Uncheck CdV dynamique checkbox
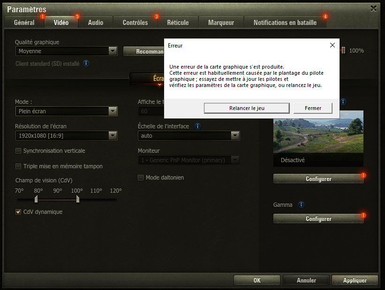The image size is (385, 290). [x=18, y=212]
